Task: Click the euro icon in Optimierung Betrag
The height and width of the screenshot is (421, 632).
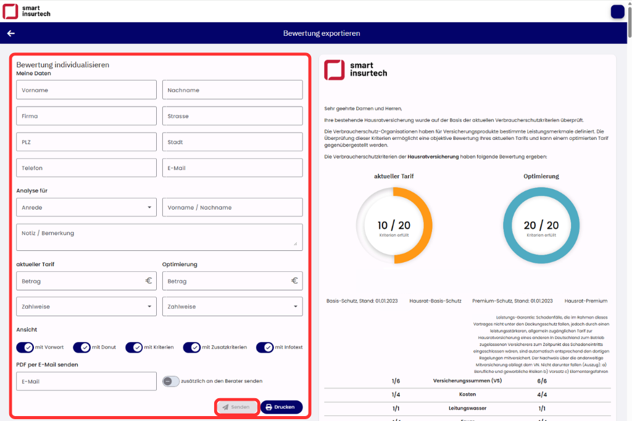Action: [x=294, y=281]
